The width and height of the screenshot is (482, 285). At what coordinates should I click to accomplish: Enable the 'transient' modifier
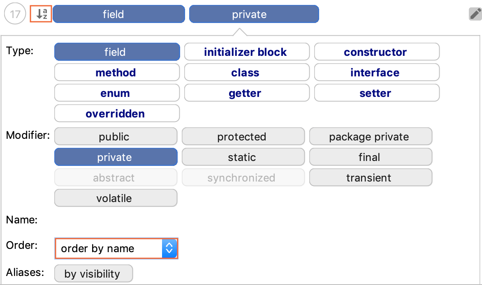pos(371,178)
